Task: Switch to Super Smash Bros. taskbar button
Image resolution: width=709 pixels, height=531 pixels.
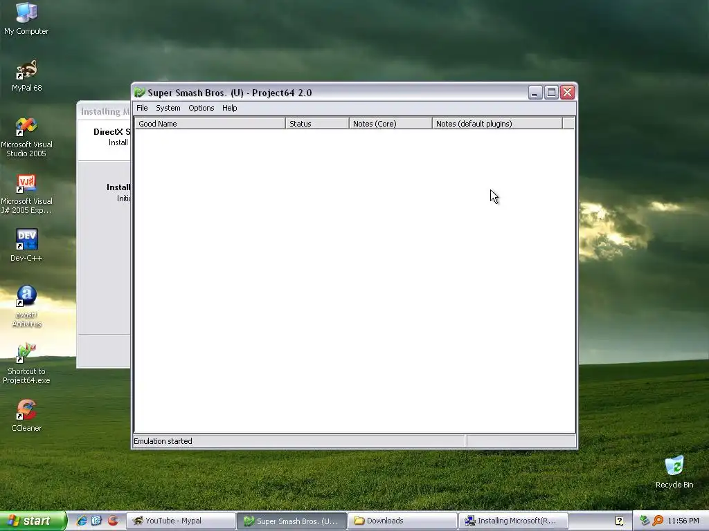Action: pos(292,521)
